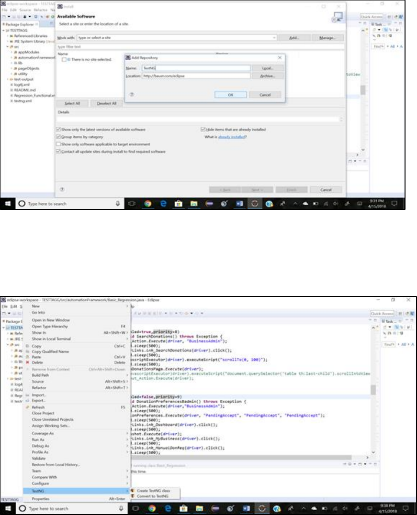417x515 pixels.
Task: Open Chrome on the 9:31 PM taskbar
Action: point(147,204)
